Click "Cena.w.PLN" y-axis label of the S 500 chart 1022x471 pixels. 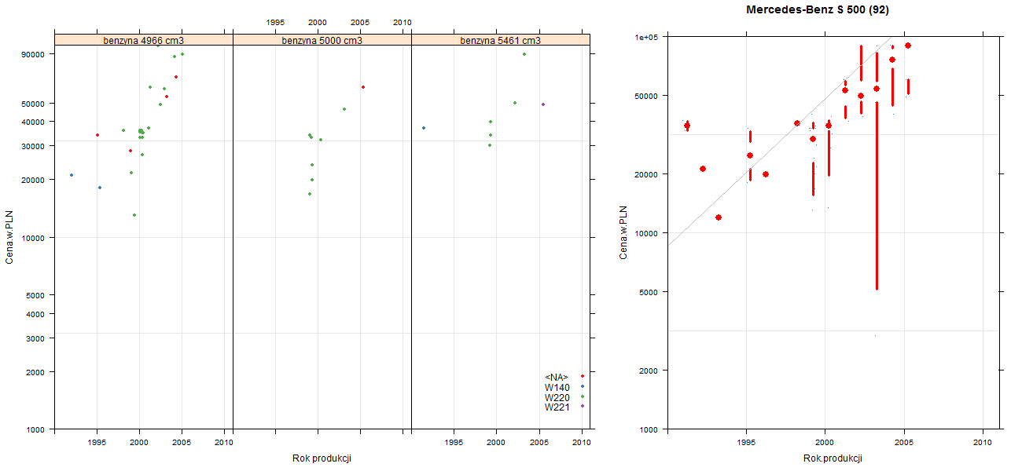click(x=623, y=232)
